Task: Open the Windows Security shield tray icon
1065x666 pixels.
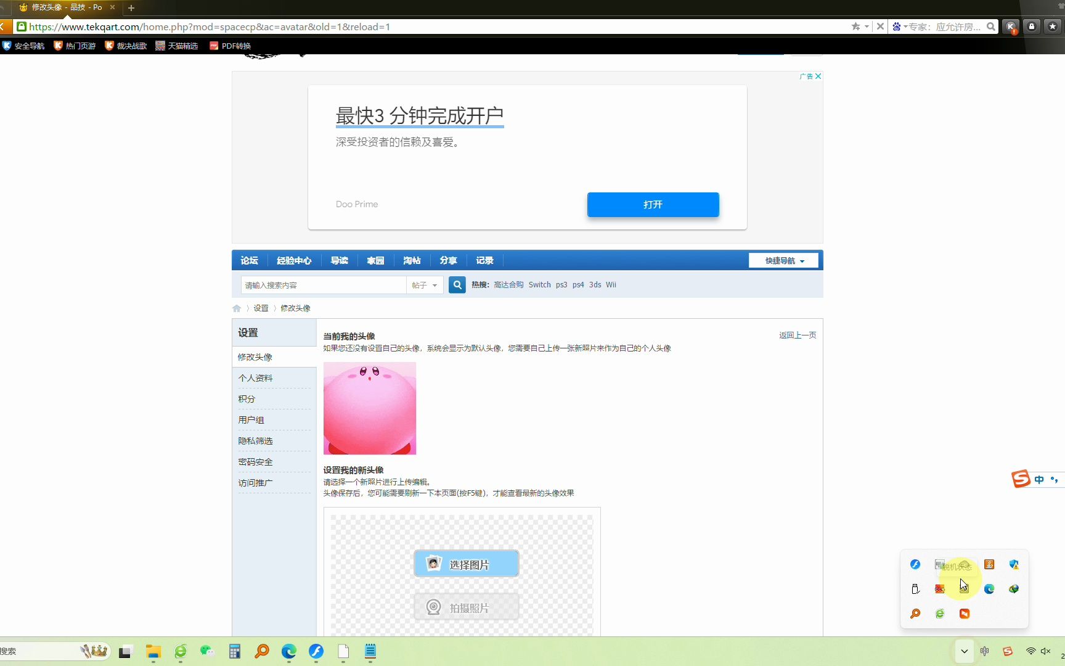Action: coord(1014,564)
